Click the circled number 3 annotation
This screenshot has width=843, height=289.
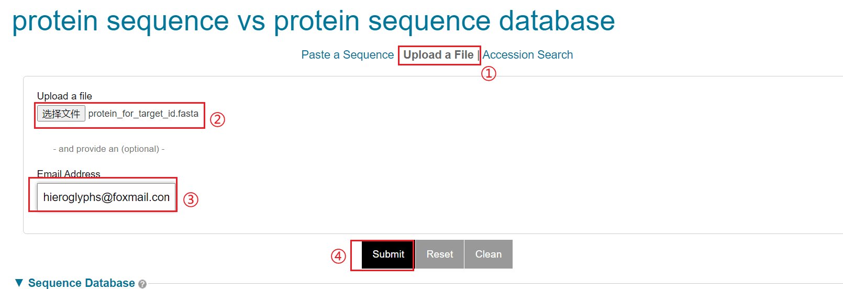[191, 199]
